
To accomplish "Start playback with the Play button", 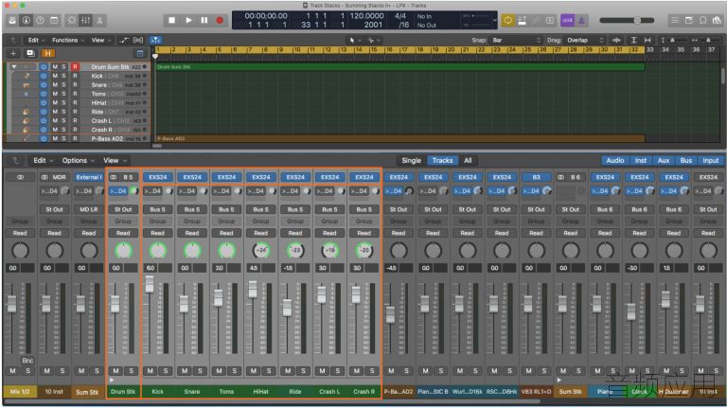I will pyautogui.click(x=188, y=21).
